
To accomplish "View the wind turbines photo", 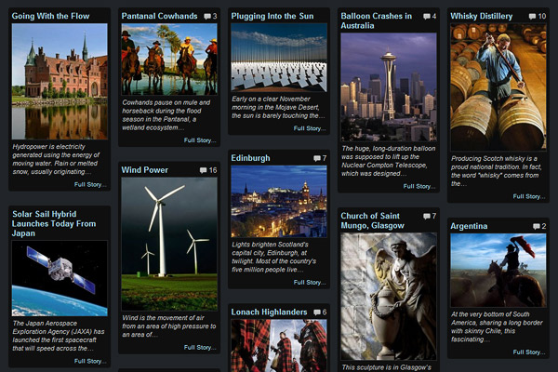I will 169,245.
